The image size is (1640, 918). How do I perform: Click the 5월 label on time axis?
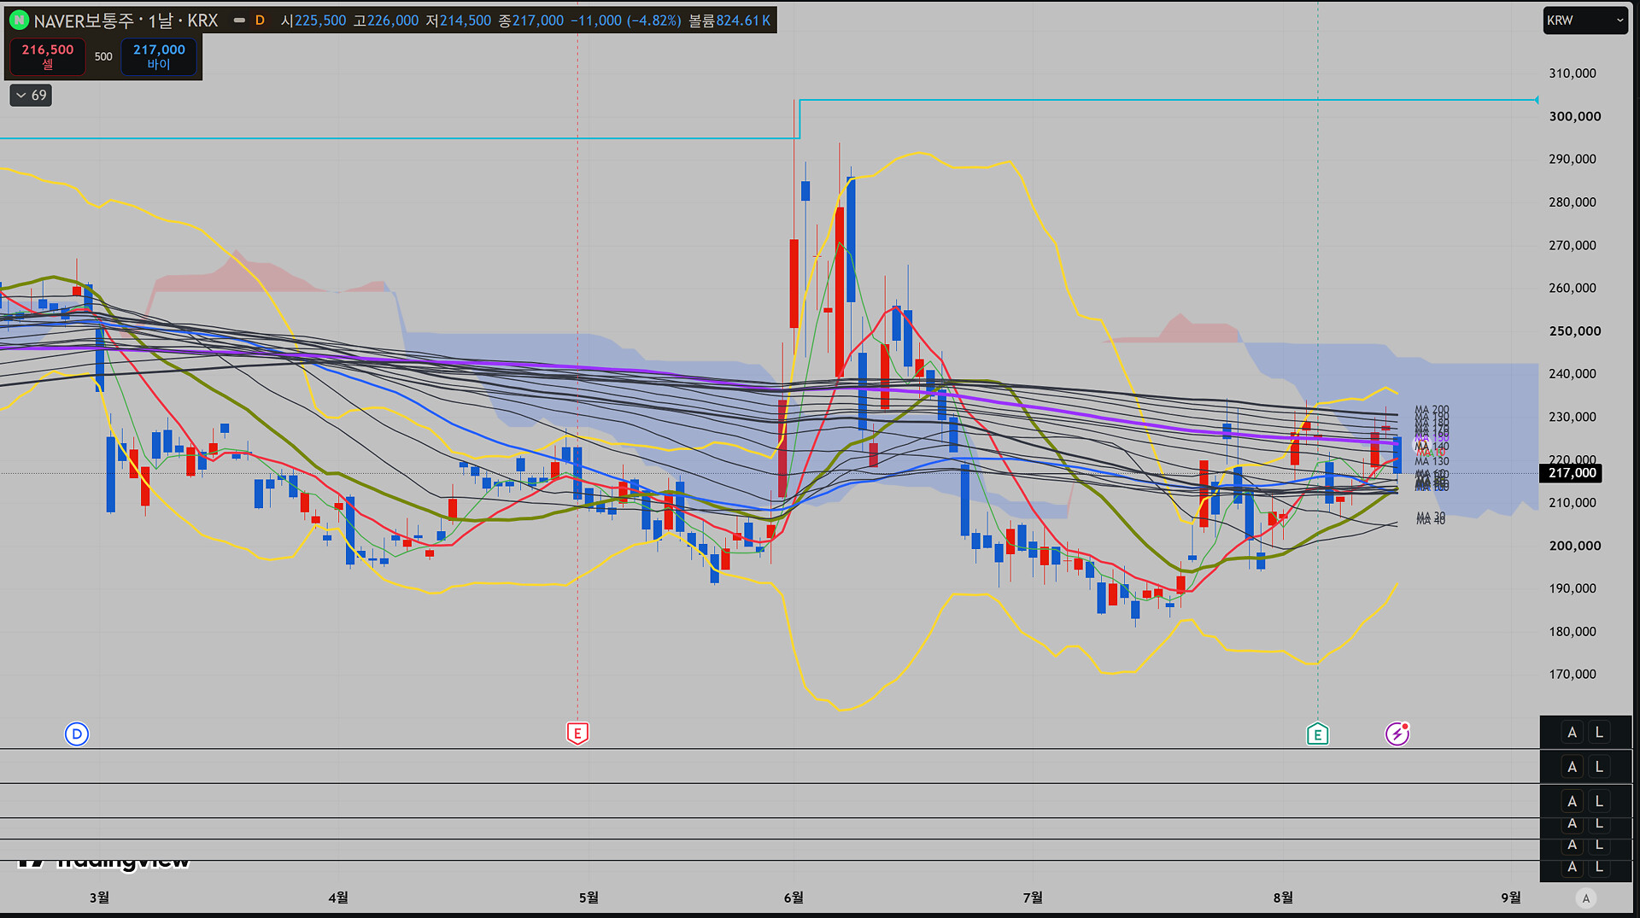pyautogui.click(x=589, y=898)
